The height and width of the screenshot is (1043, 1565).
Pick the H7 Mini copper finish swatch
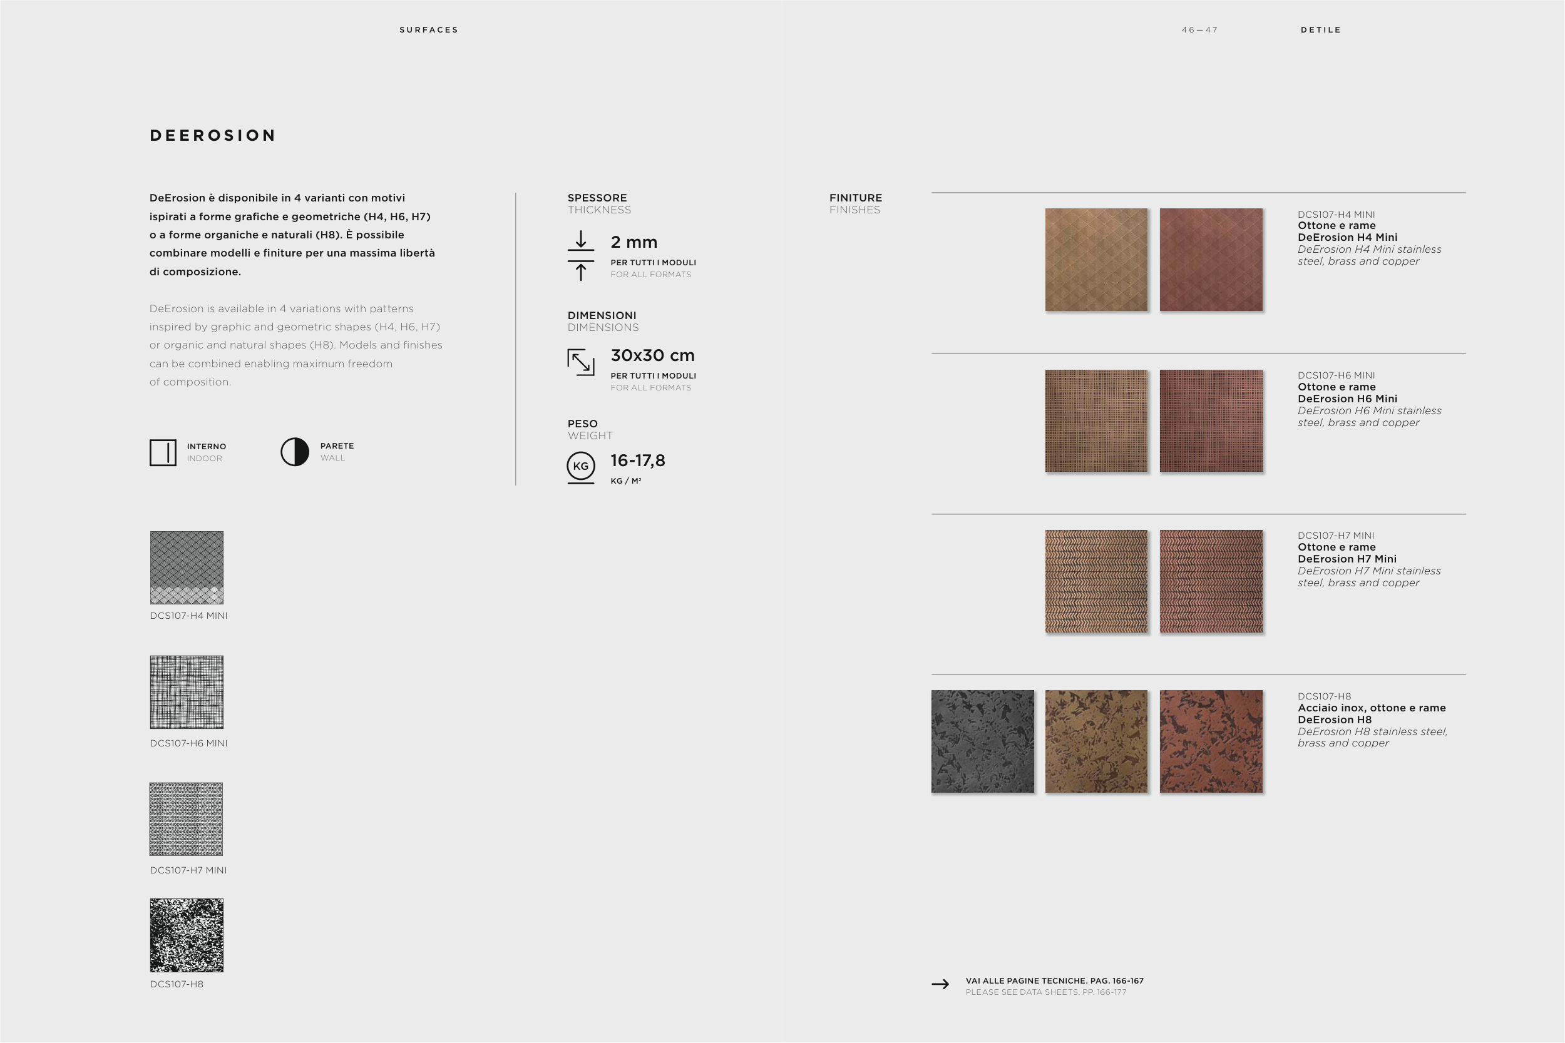1210,581
